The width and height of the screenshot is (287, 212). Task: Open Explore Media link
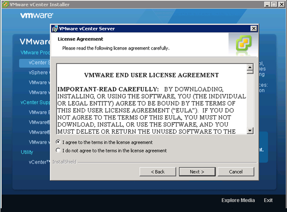(x=238, y=200)
